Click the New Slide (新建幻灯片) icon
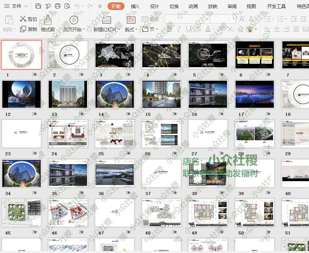 (106, 20)
